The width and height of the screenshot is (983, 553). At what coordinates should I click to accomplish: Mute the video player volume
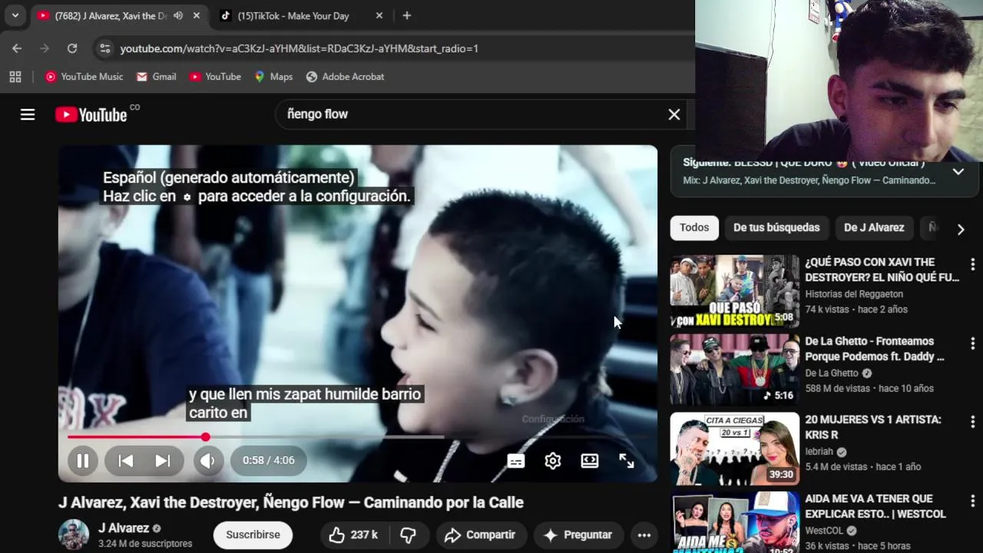click(207, 461)
